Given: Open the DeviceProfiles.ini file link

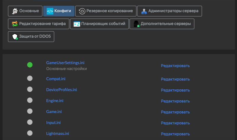Looking at the screenshot, I should click(61, 90).
